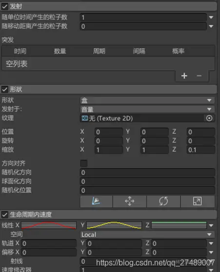
Task: Open the Texture 2D object picker
Action: coord(209,118)
